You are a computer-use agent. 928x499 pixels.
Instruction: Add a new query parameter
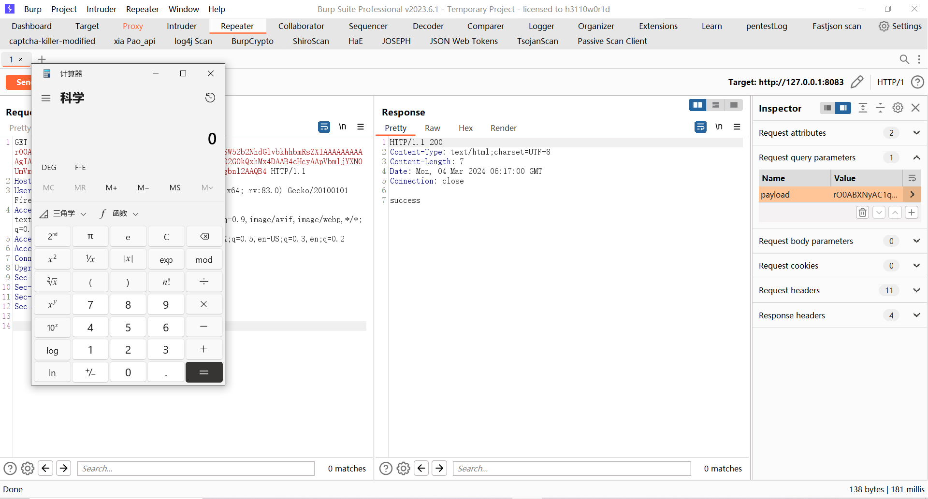[x=912, y=213]
